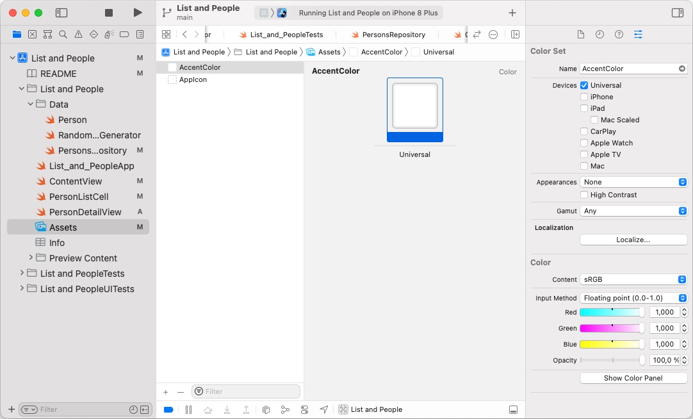Viewport: 693px width, 419px height.
Task: Expand the List and PeopleTests folder
Action: tap(22, 273)
